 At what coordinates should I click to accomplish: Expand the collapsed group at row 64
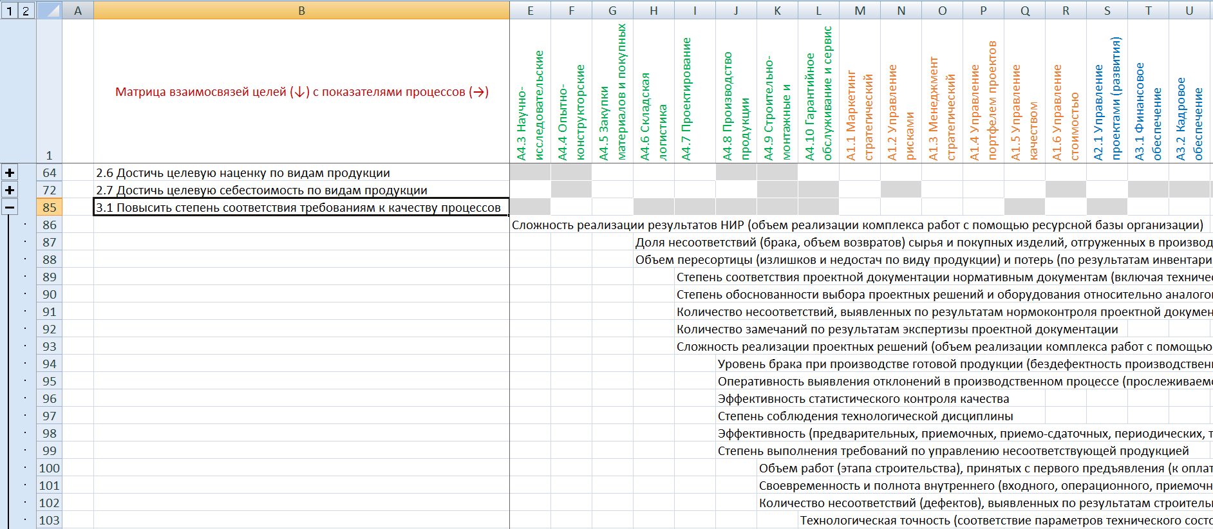10,172
